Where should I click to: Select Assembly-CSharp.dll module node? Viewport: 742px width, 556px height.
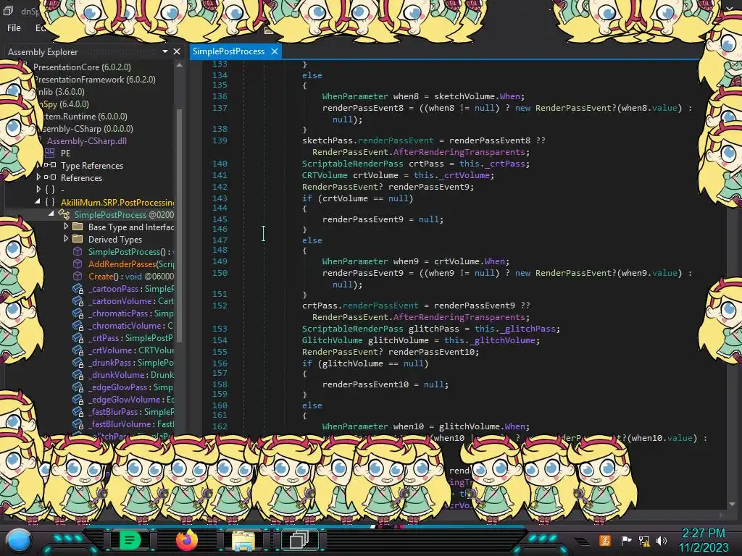87,141
